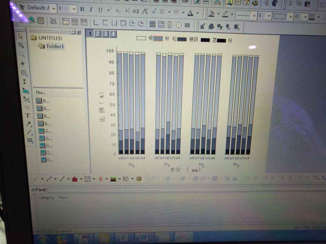Open the Windows Start menu
326x244 pixels.
tap(42, 239)
